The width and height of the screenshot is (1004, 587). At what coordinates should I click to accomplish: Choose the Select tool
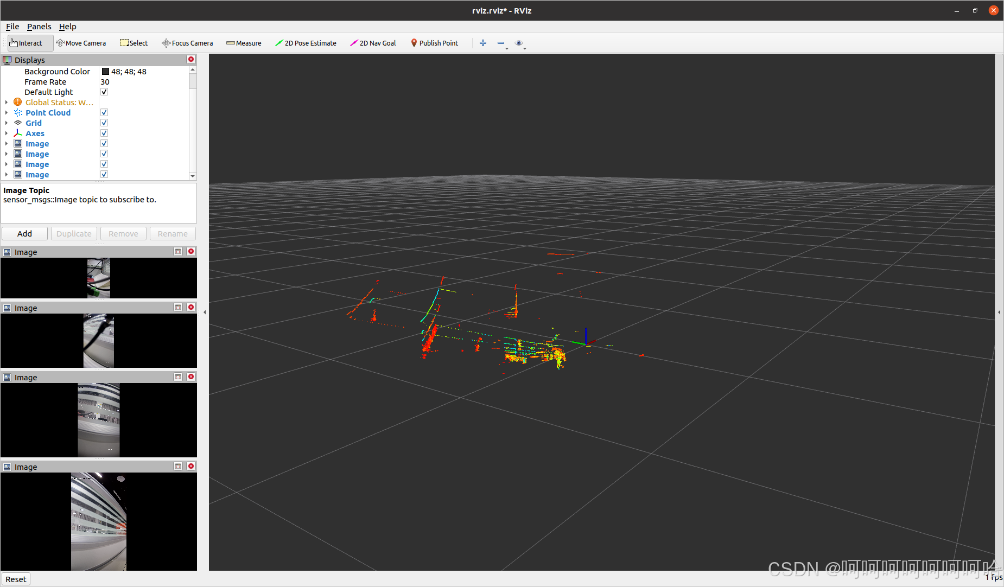(134, 43)
